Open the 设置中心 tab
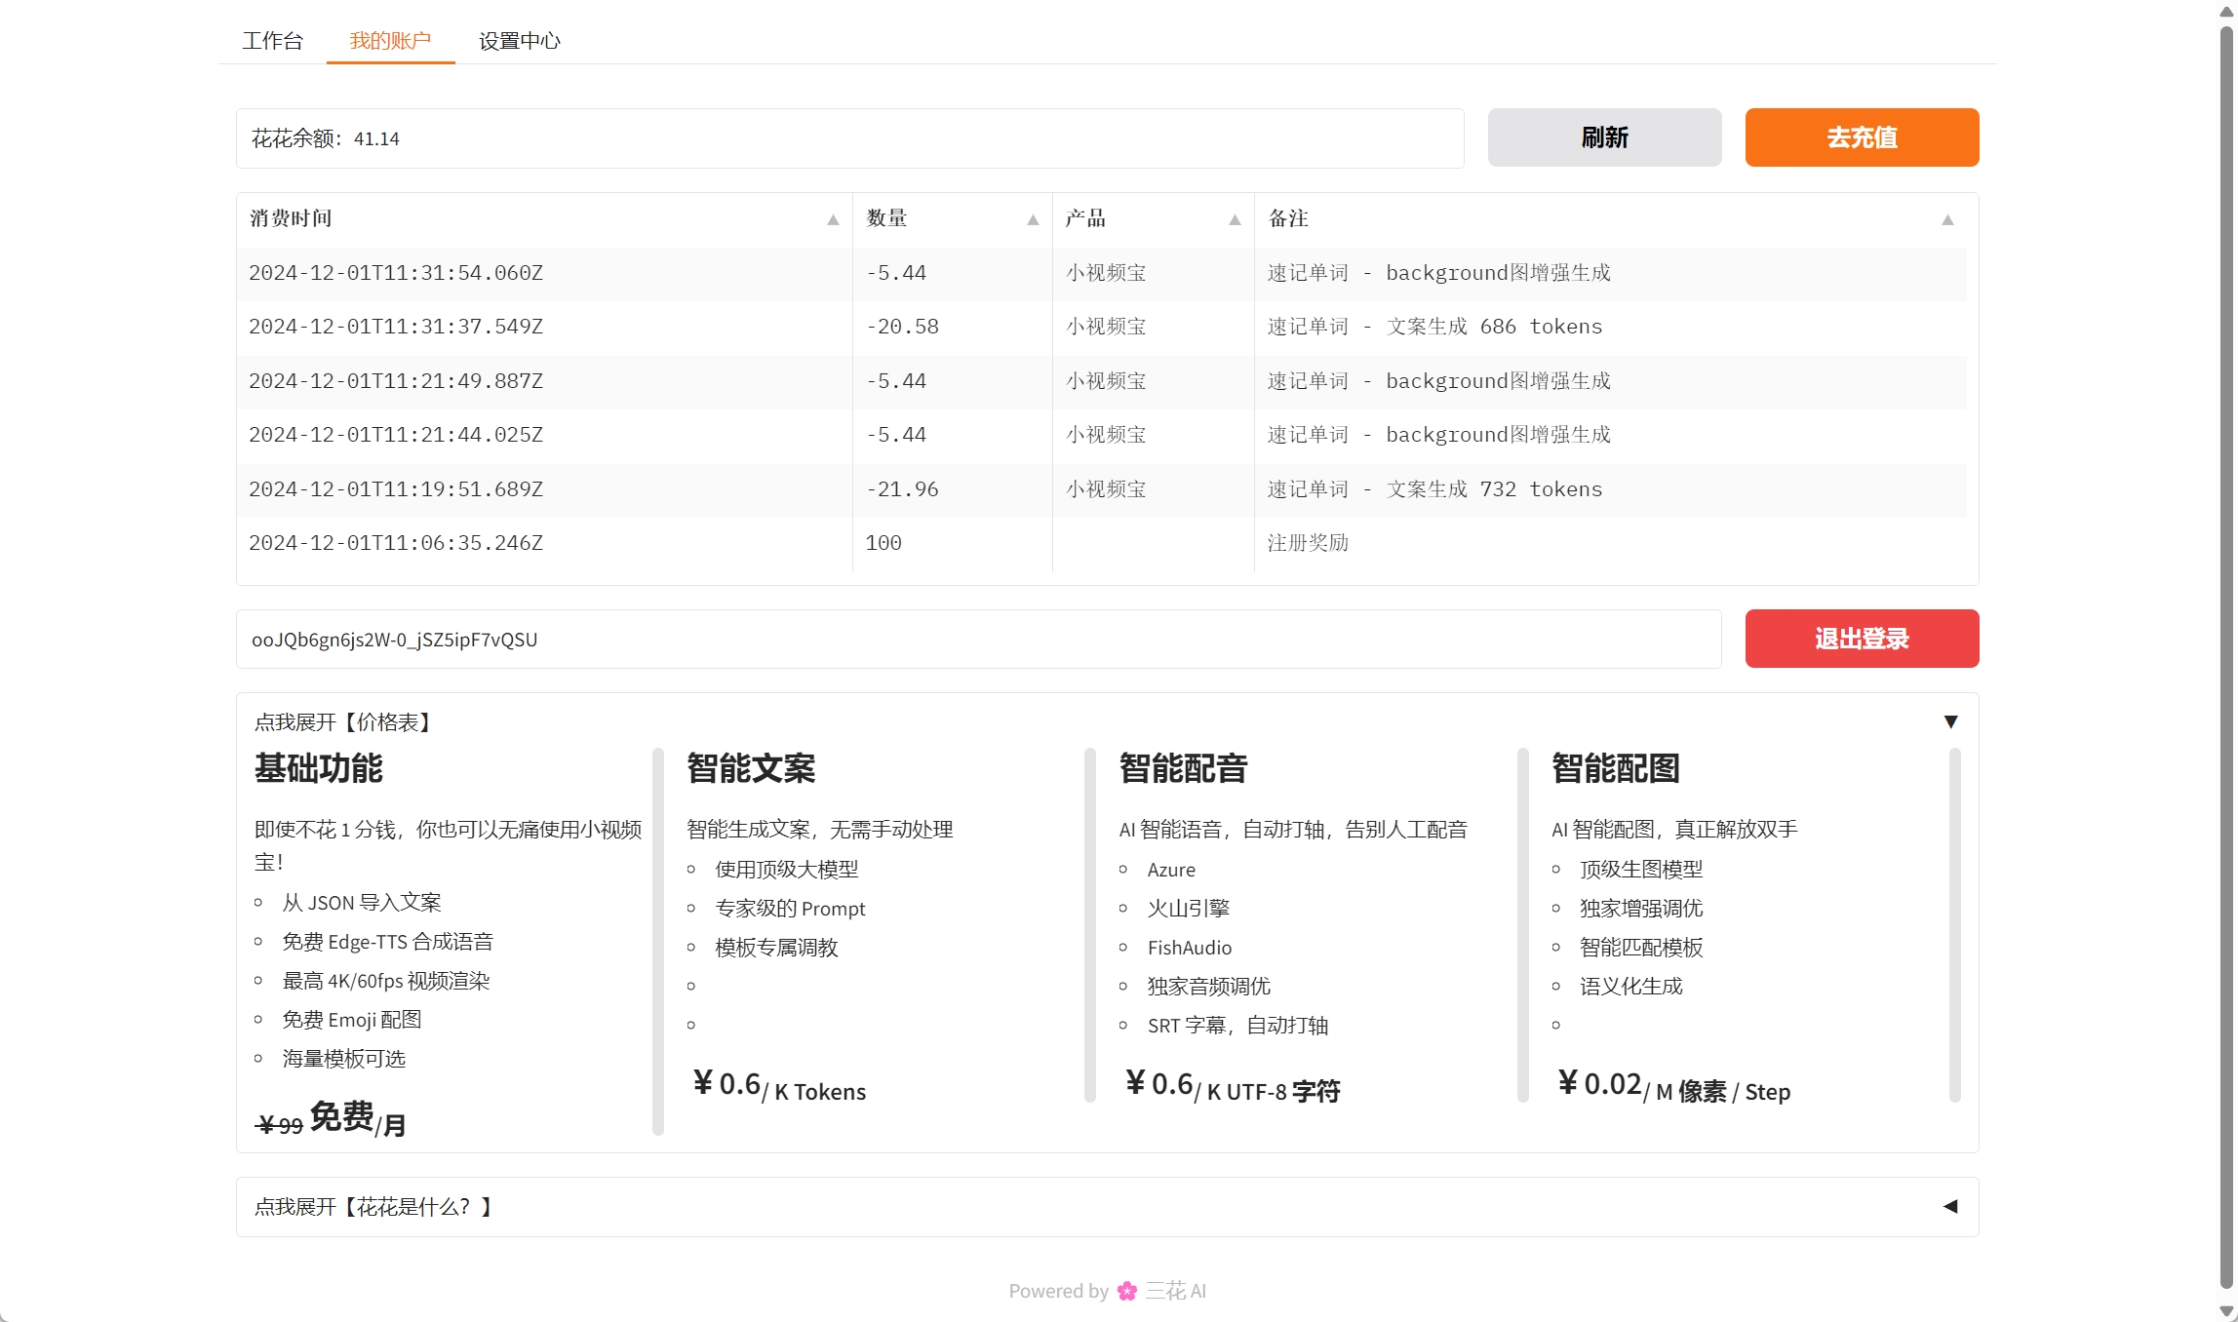 coord(519,41)
